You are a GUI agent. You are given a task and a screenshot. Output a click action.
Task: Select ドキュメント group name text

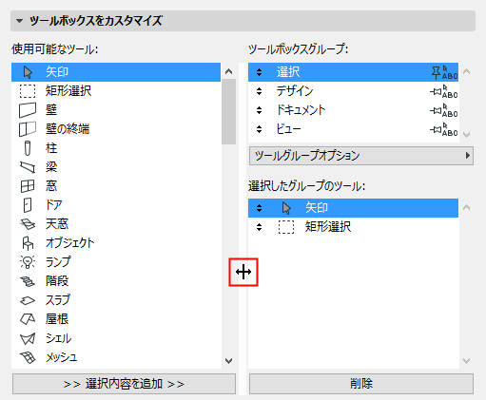(x=301, y=110)
